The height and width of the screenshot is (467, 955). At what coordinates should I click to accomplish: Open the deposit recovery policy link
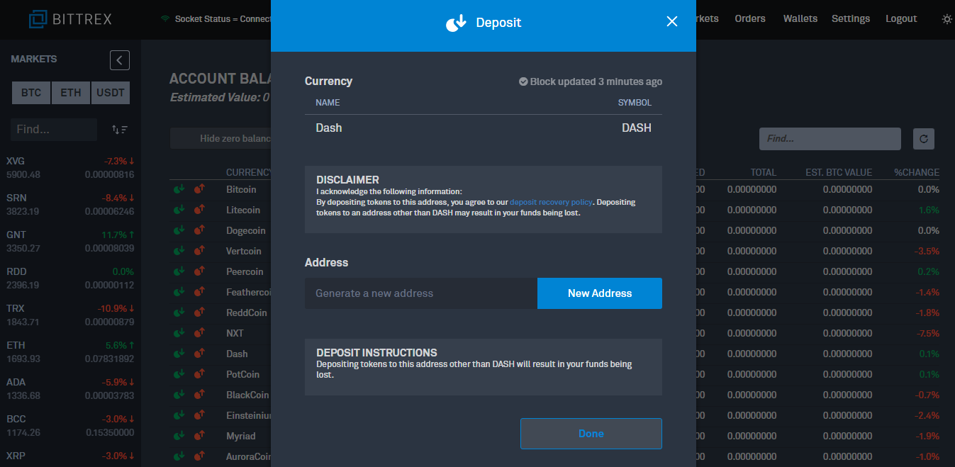tap(551, 202)
